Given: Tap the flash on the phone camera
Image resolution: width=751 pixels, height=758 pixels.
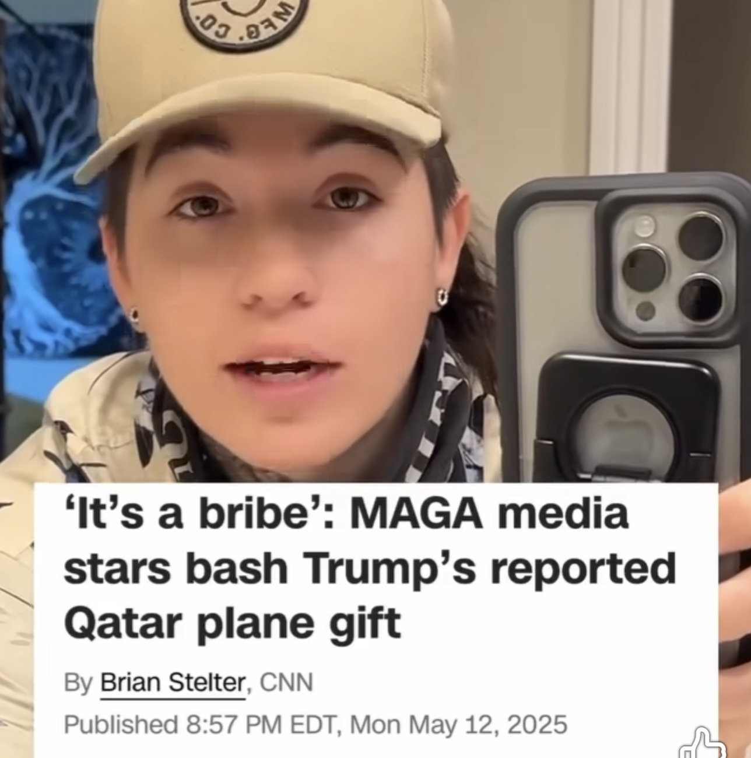Looking at the screenshot, I should [x=644, y=226].
